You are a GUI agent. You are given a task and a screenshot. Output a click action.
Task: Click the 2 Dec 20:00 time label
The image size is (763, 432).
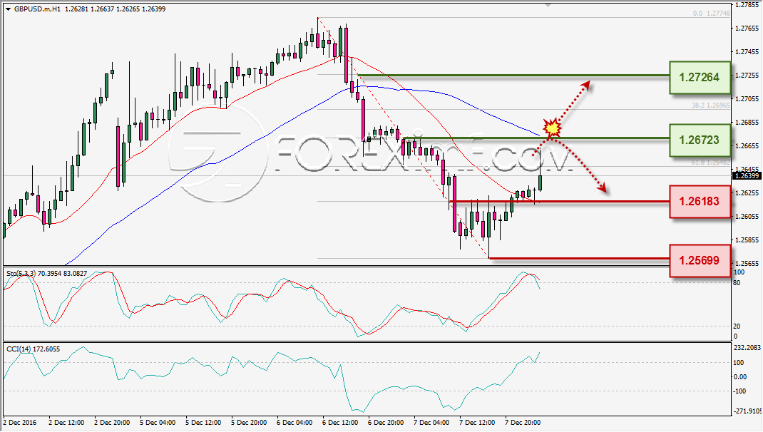112,422
